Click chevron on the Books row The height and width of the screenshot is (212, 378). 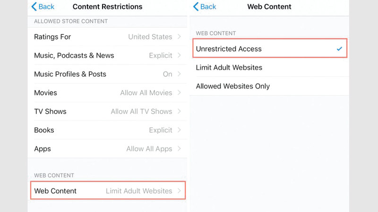tap(180, 130)
